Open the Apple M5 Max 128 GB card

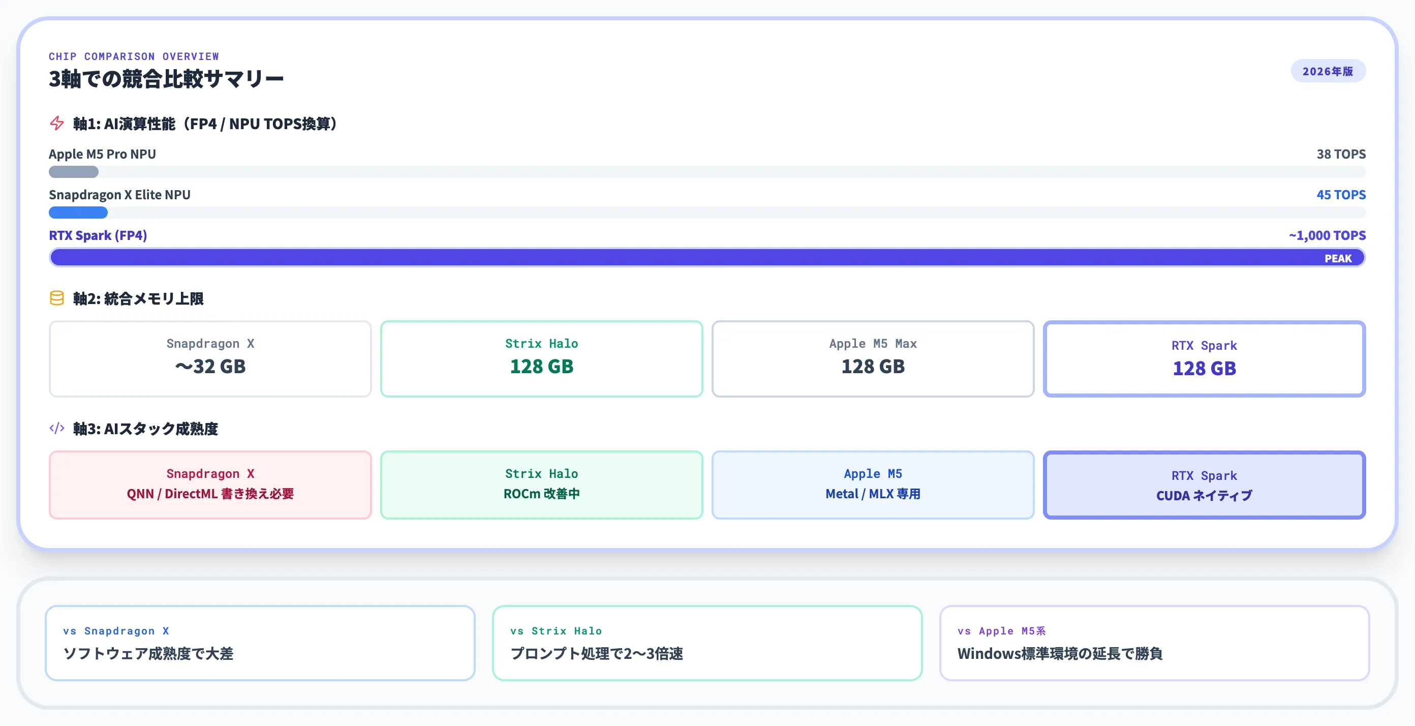click(x=873, y=358)
